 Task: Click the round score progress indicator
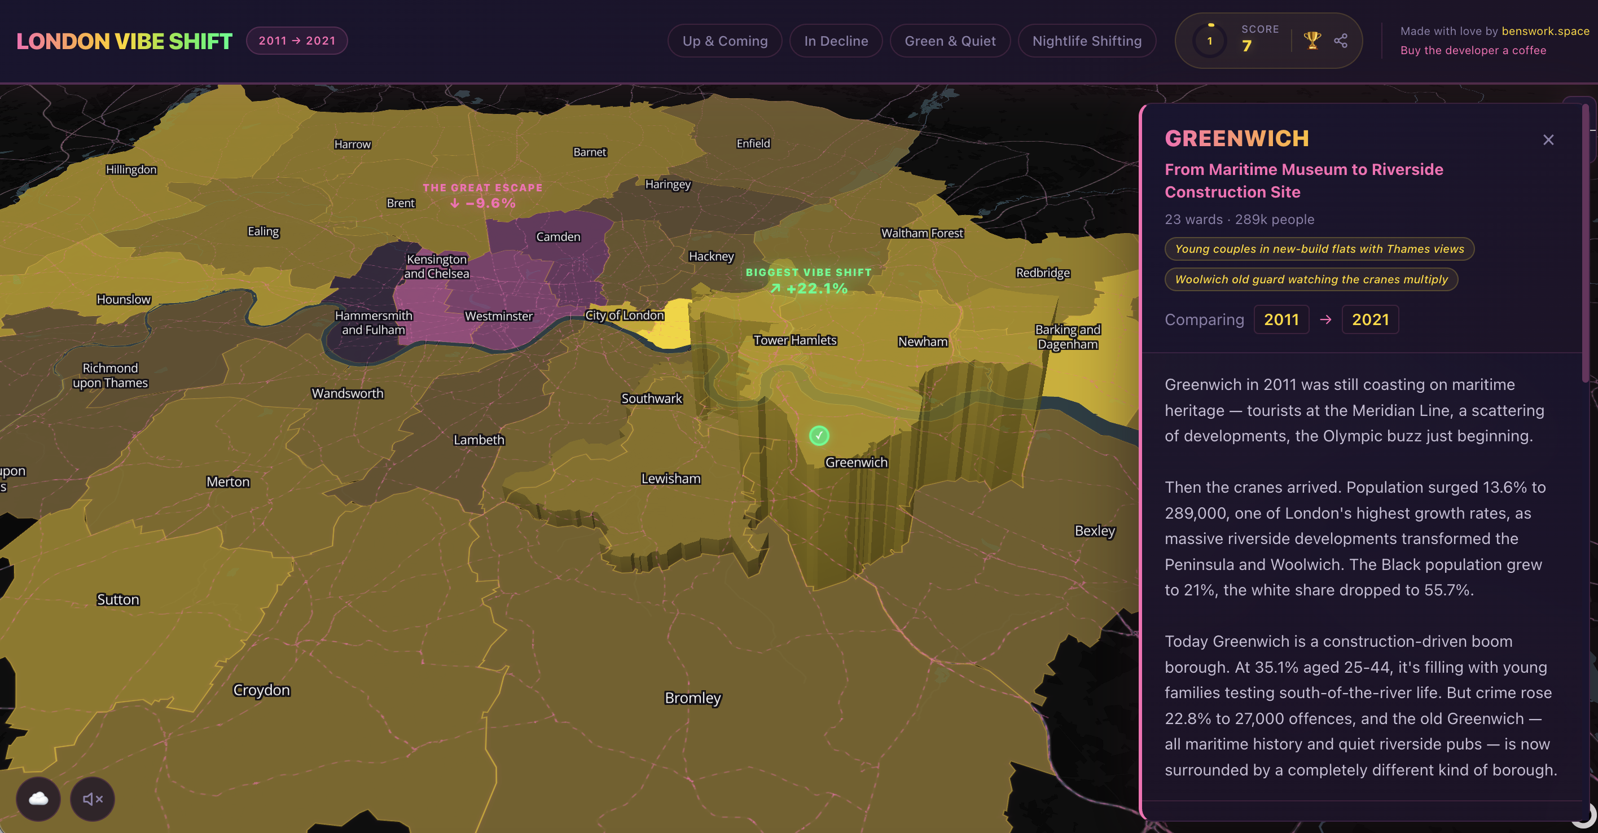1209,41
